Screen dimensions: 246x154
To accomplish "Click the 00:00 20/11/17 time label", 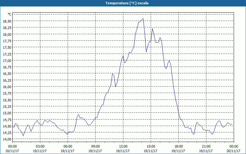I will click(233, 148).
